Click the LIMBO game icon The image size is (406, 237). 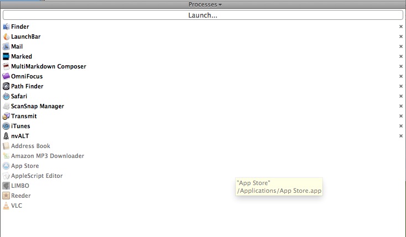[6, 186]
